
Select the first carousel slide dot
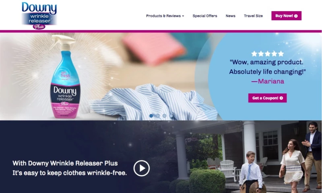pos(151,116)
